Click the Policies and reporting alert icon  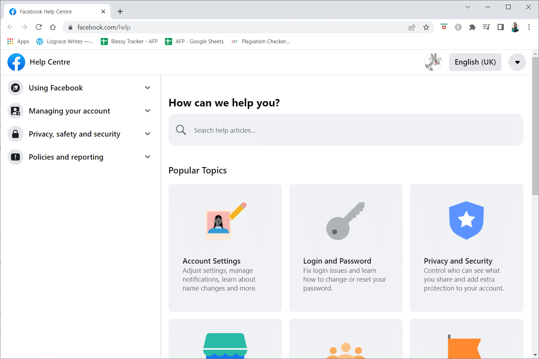(x=16, y=157)
